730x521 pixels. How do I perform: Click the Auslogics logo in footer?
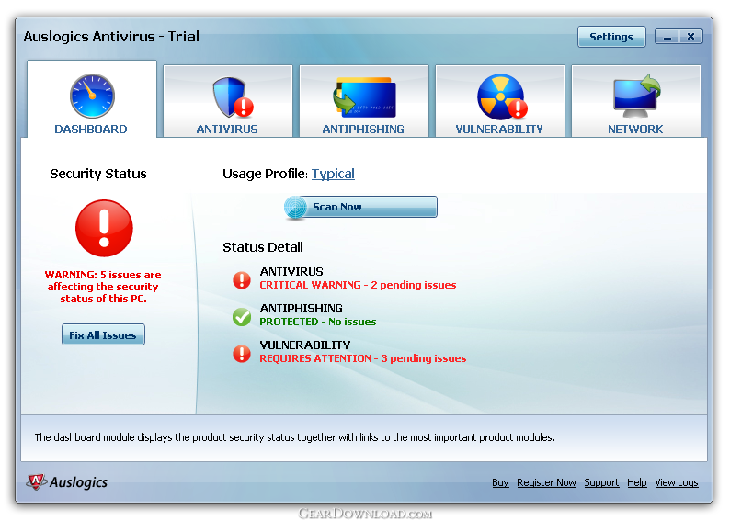(66, 481)
